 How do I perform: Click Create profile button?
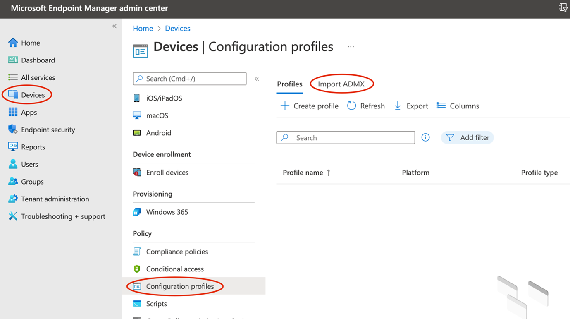click(x=309, y=106)
